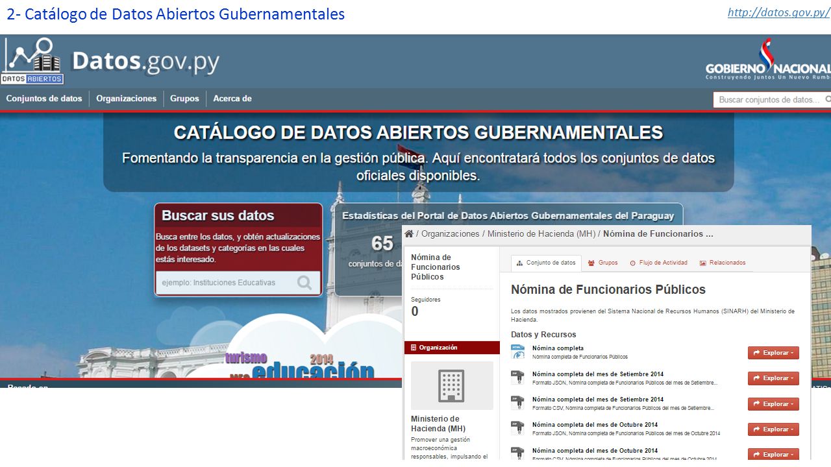Open the Organizaciones menu item
The width and height of the screenshot is (831, 467).
tap(127, 99)
